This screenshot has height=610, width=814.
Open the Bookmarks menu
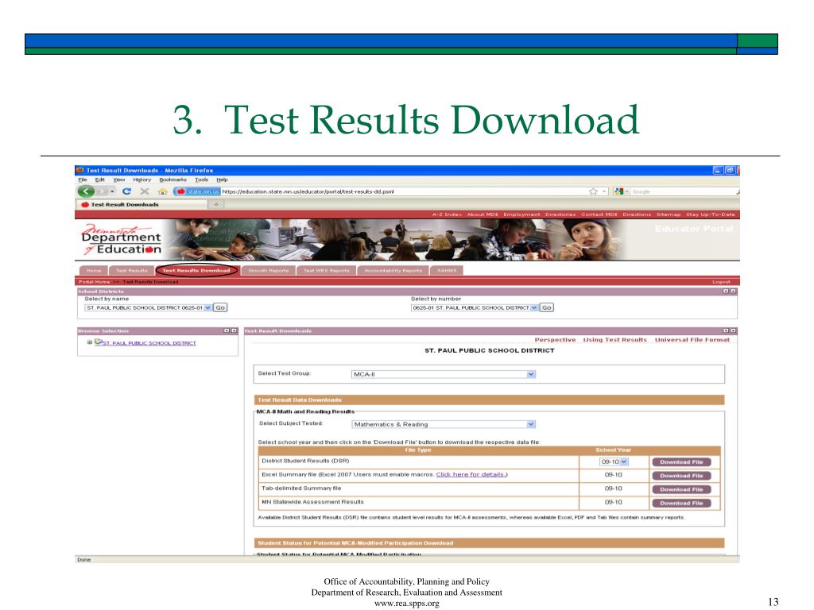[172, 180]
